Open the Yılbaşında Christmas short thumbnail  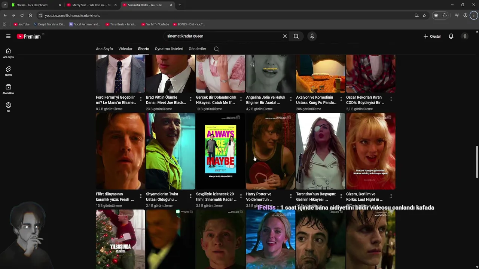click(120, 239)
